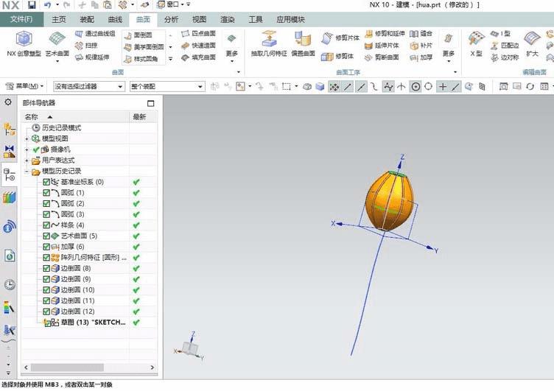Switch to the 分析 ribbon tab
The height and width of the screenshot is (391, 554).
(171, 19)
